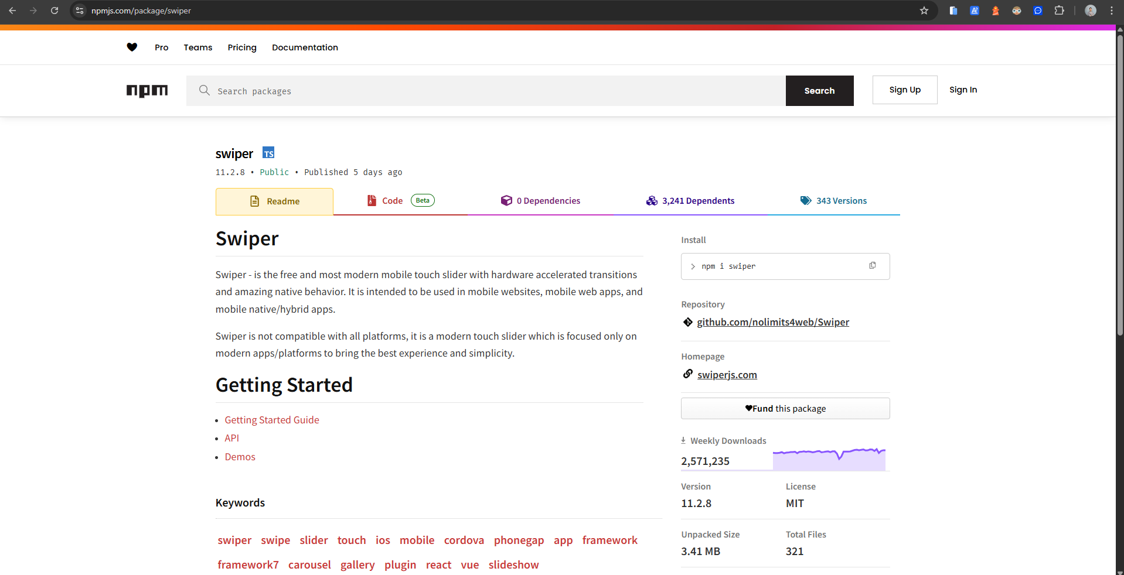
Task: Click the 'app' keyword tag
Action: (x=563, y=540)
